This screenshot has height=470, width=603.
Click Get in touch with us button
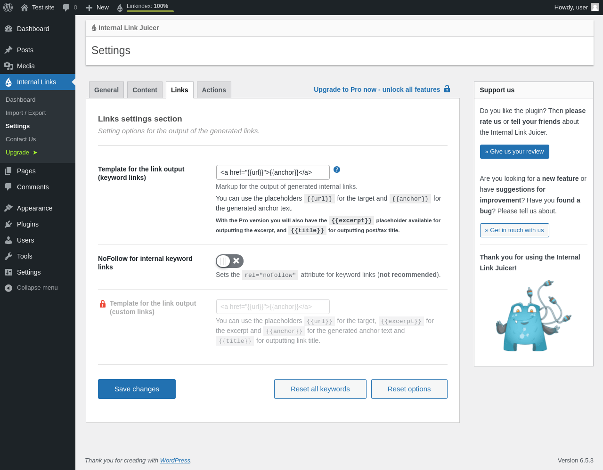point(514,230)
